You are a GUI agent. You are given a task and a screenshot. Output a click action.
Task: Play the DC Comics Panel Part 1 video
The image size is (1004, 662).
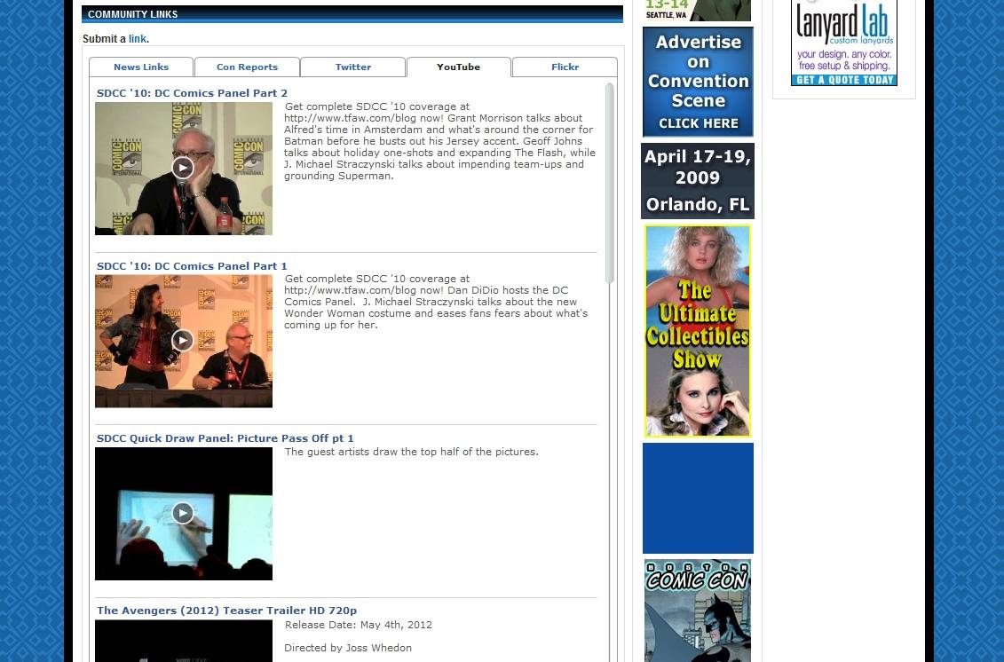(183, 340)
